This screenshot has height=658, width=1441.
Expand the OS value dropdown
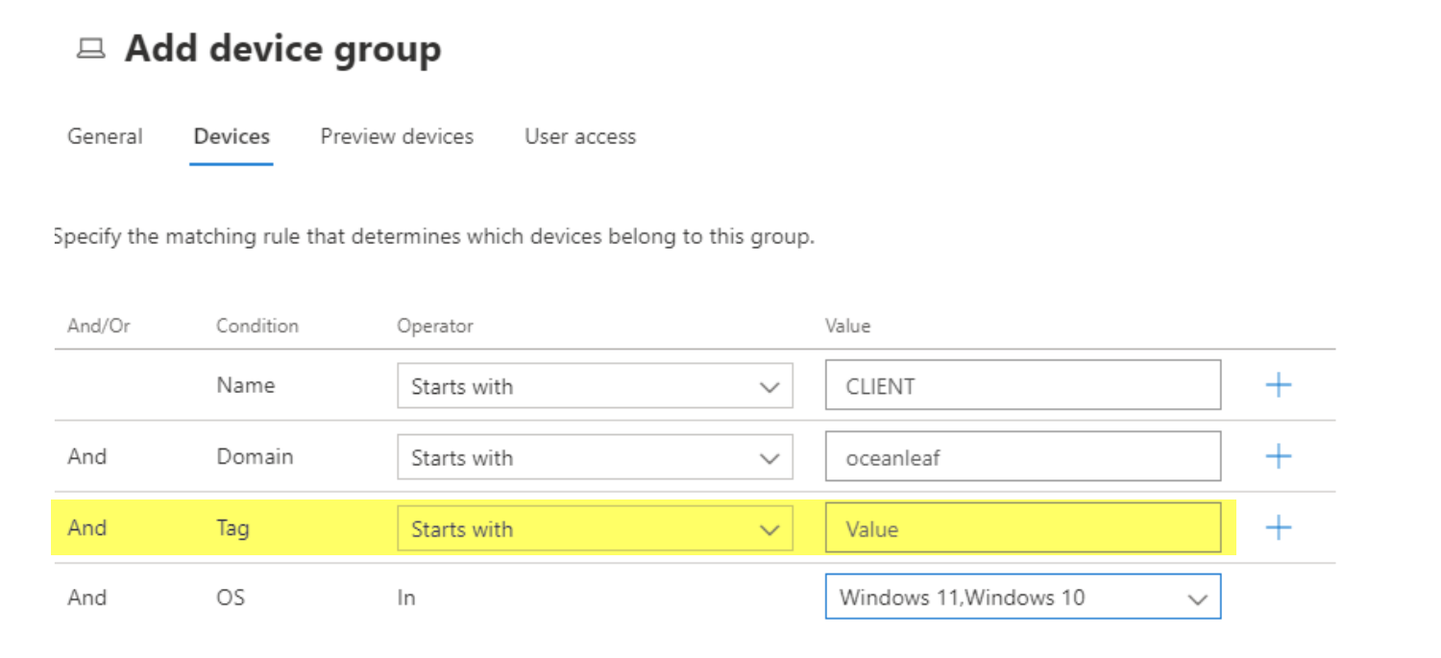coord(1022,597)
